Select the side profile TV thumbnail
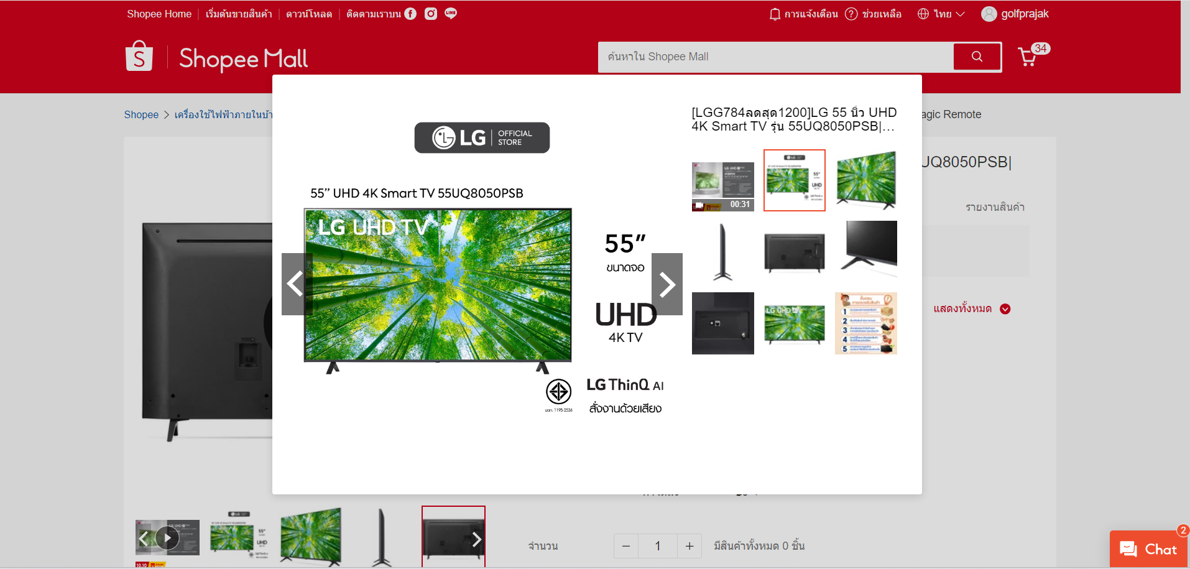The image size is (1190, 569). 723,252
